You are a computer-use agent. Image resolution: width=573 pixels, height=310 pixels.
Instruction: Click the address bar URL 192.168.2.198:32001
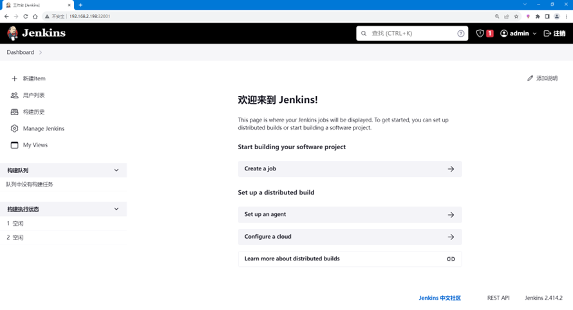point(89,17)
